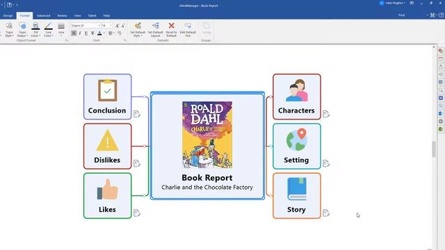Open the Advanced tab

pos(43,15)
